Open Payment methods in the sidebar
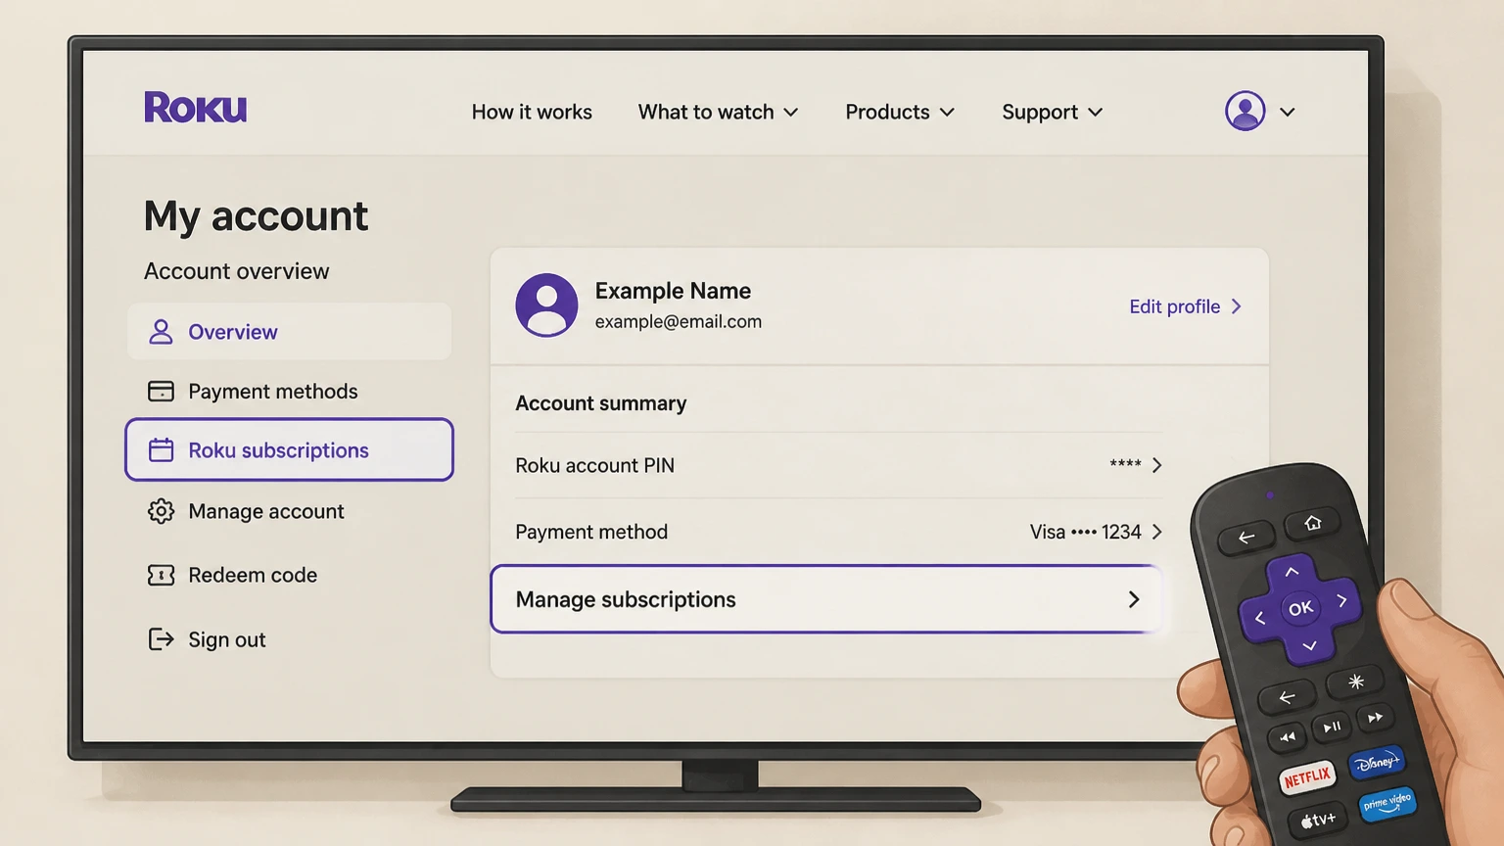Viewport: 1504px width, 846px height. pyautogui.click(x=289, y=392)
